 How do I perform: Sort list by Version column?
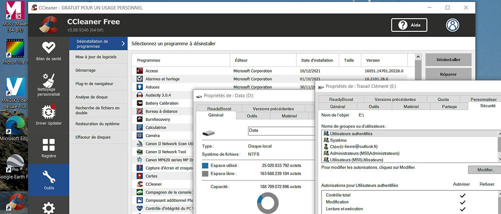point(384,60)
